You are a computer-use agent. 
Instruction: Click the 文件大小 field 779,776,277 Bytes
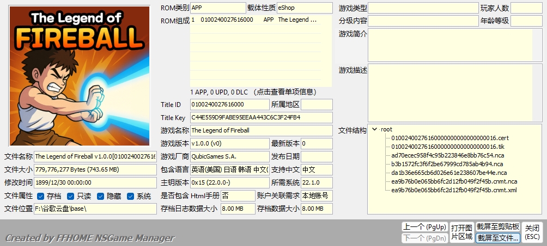point(95,169)
